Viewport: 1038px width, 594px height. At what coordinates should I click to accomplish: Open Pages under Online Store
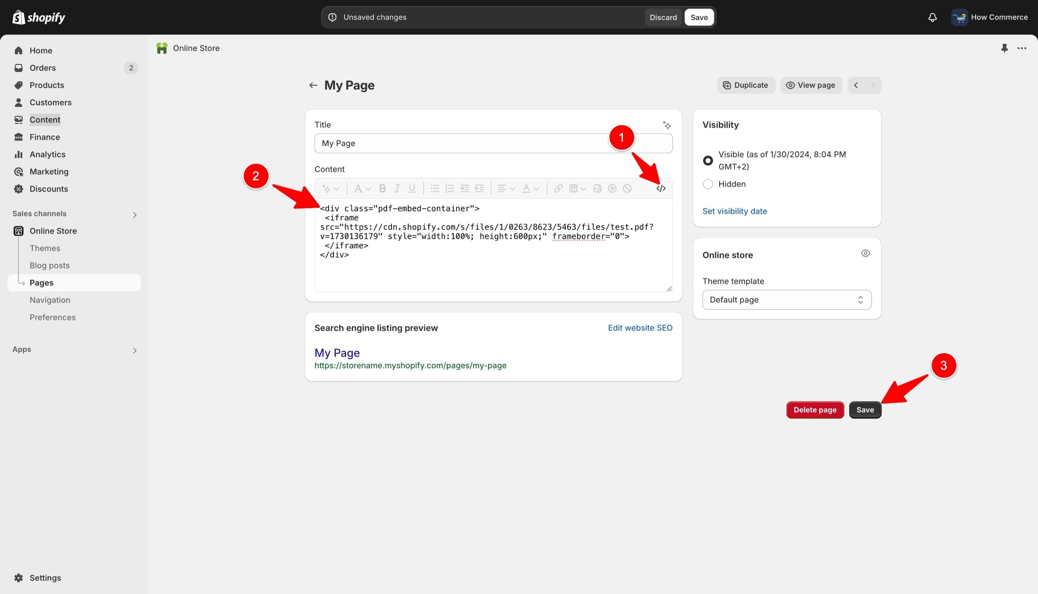pyautogui.click(x=74, y=283)
